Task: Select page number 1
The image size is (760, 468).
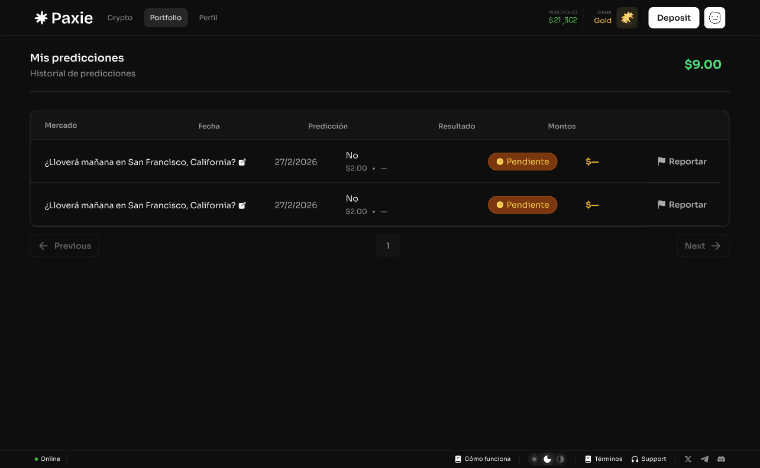Action: tap(388, 246)
